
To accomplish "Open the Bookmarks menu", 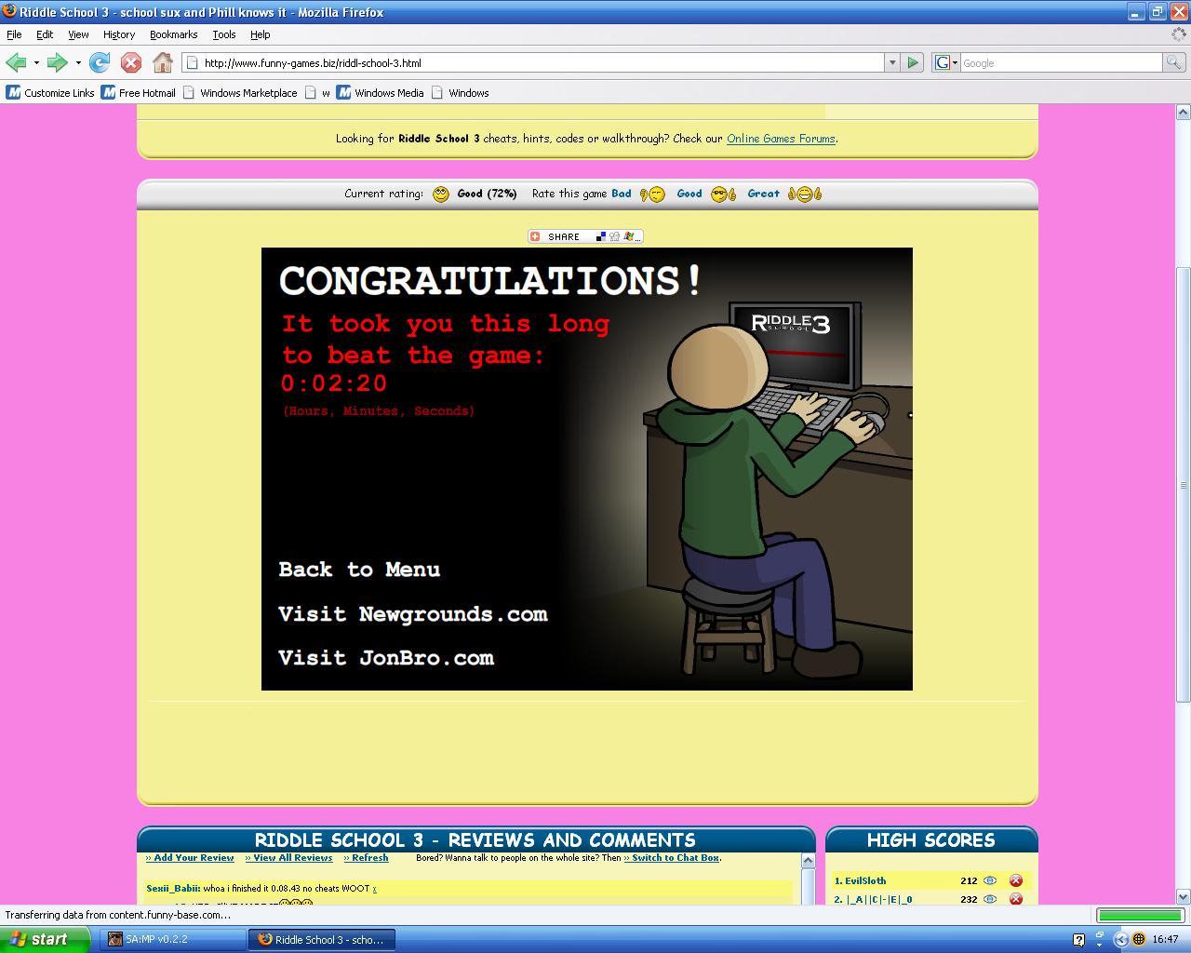I will (x=173, y=34).
